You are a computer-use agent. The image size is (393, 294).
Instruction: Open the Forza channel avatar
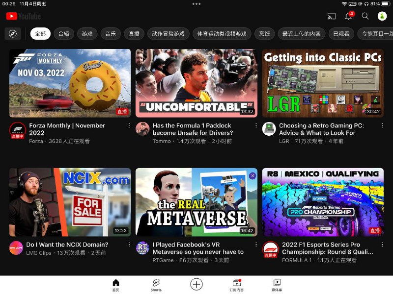[x=17, y=130]
